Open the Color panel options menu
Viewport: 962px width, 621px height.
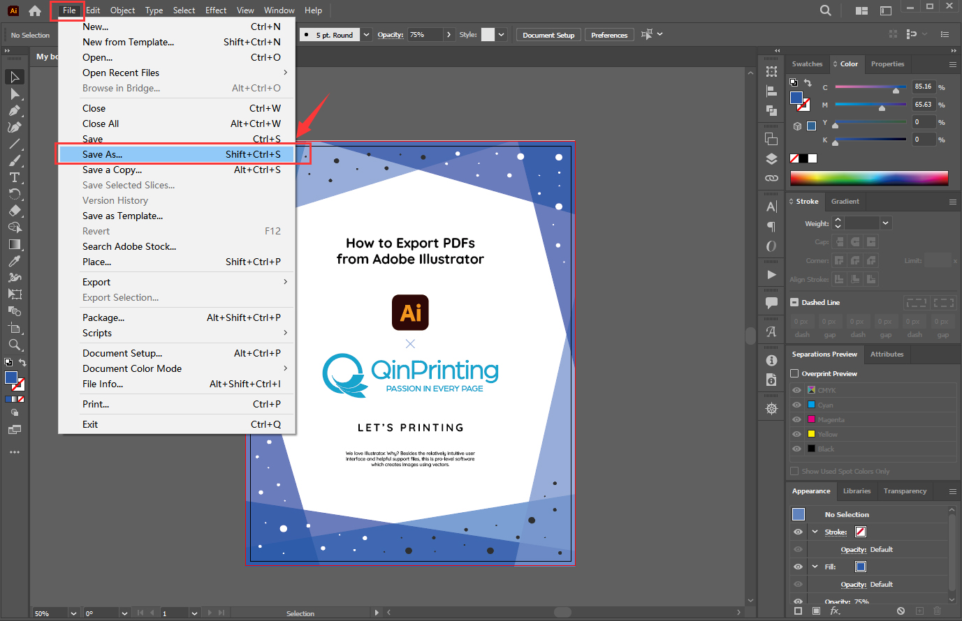click(952, 64)
